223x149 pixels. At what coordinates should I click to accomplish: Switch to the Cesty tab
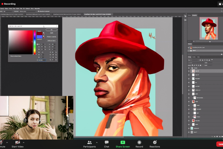click(x=198, y=57)
